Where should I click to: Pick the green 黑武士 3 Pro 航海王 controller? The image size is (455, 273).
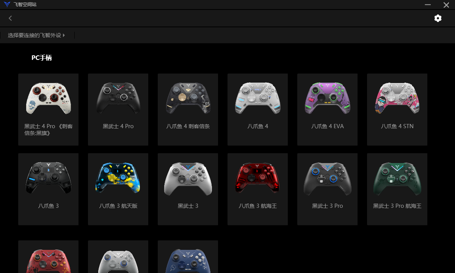[x=397, y=189]
